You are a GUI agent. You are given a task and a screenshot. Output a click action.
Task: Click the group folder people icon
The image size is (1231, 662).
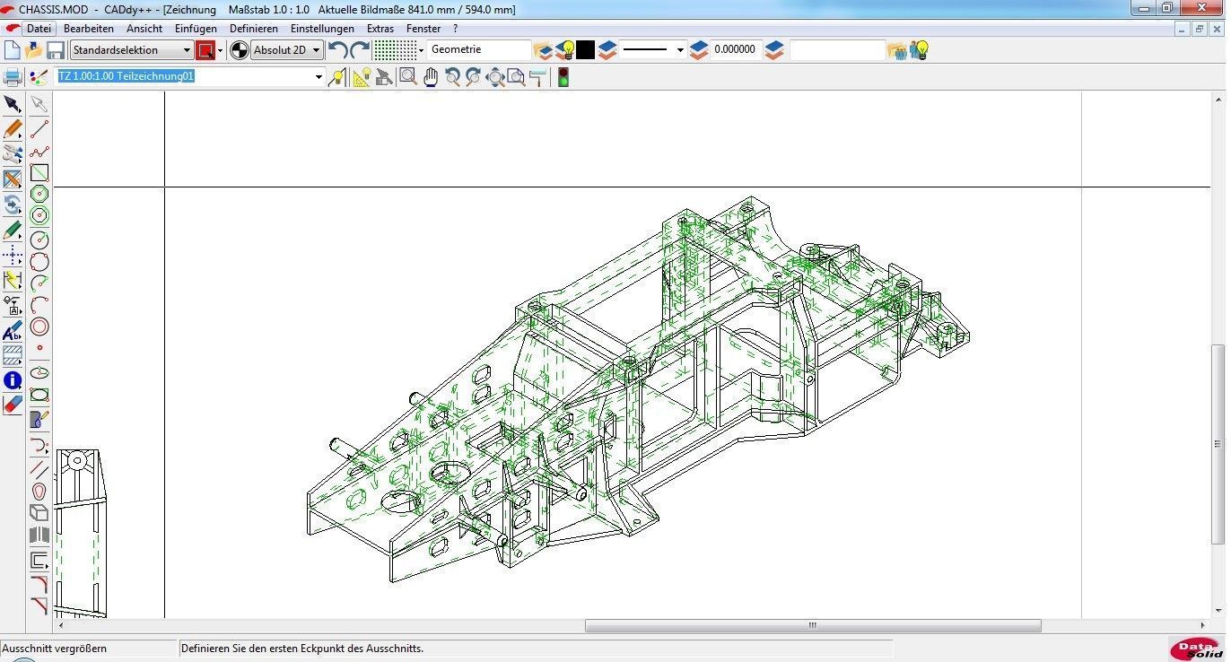(897, 50)
